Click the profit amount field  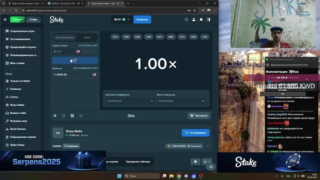pos(75,75)
